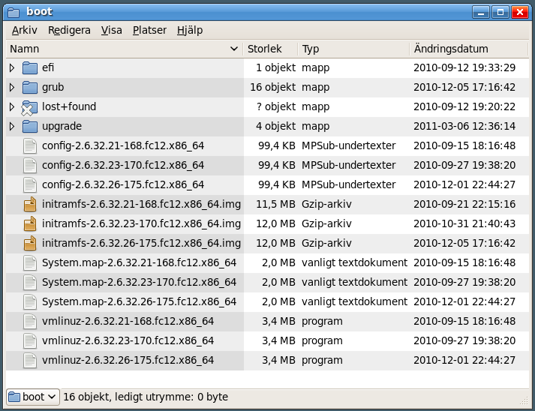535x411 pixels.
Task: Select the grub folder icon
Action: coord(30,87)
